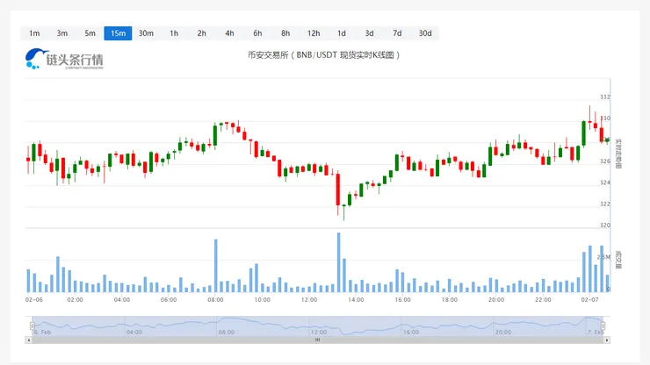
Task: Select the 1m interval tab
Action: (34, 33)
